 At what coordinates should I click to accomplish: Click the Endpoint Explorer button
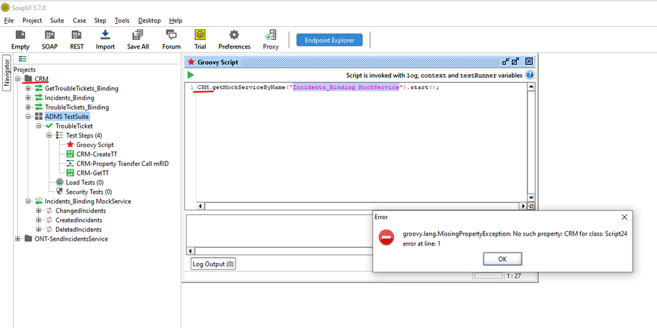pos(329,40)
